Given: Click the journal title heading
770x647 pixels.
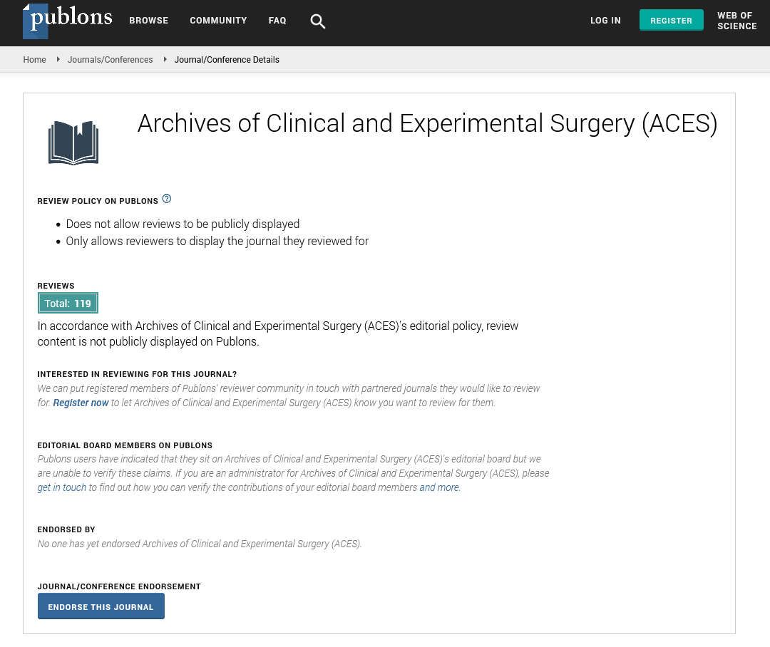Looking at the screenshot, I should (427, 123).
